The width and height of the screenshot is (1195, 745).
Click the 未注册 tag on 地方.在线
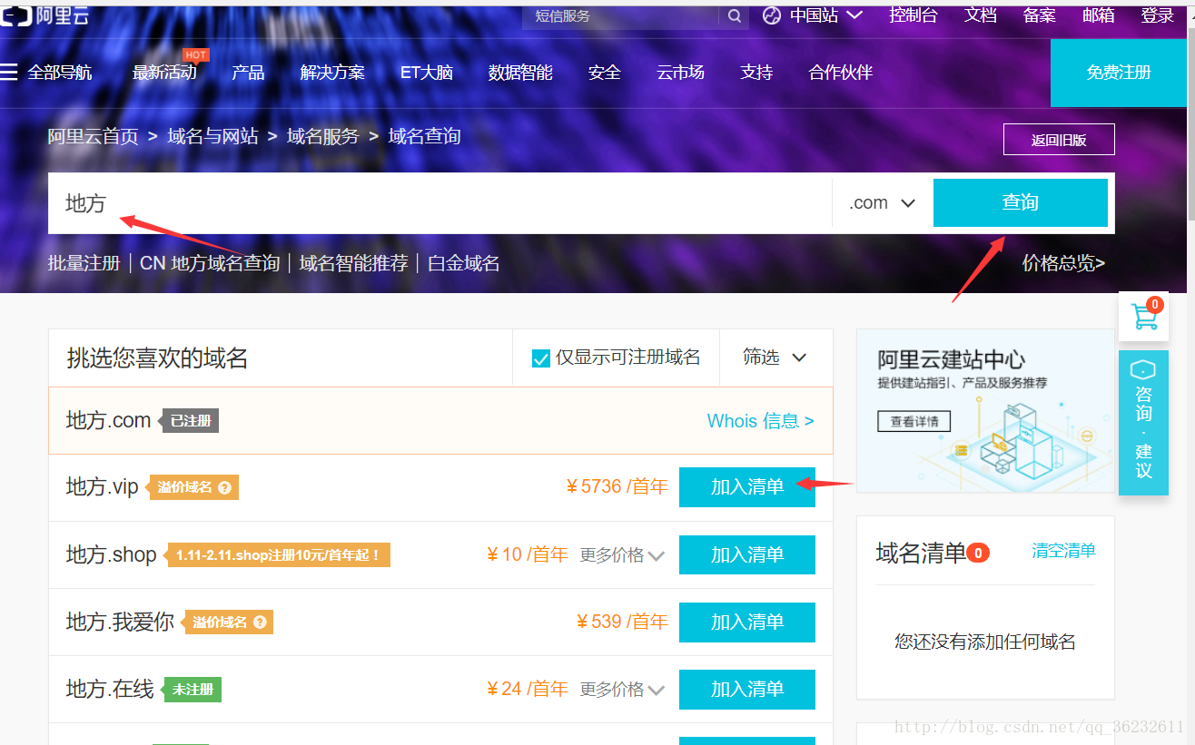tap(192, 690)
